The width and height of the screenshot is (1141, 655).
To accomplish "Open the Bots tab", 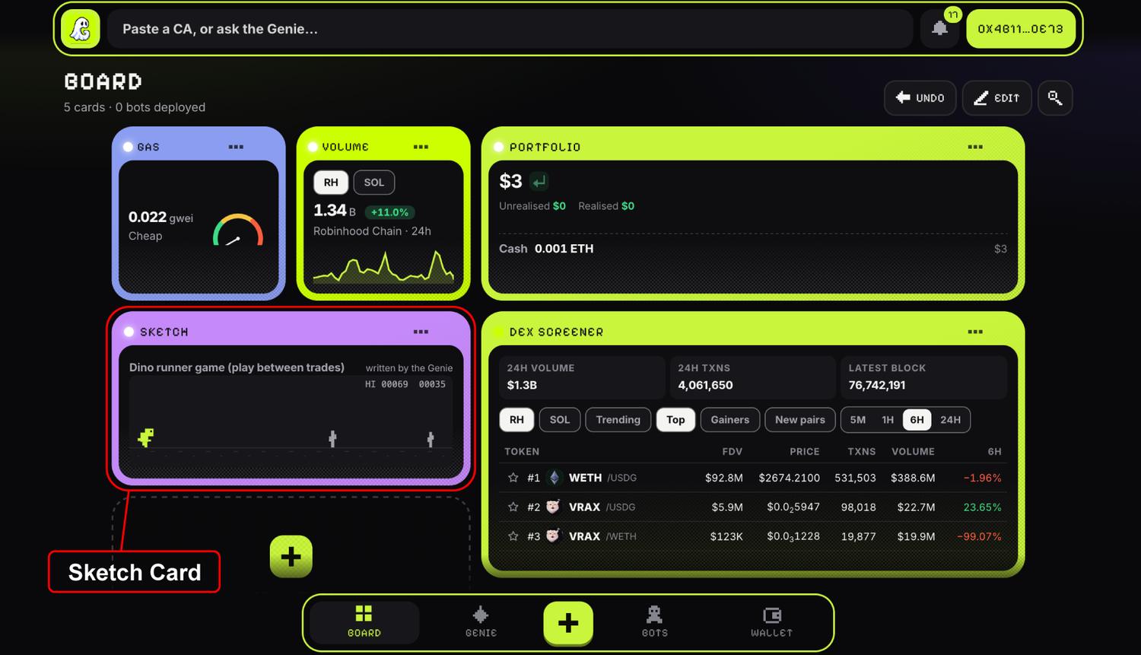I will (654, 622).
